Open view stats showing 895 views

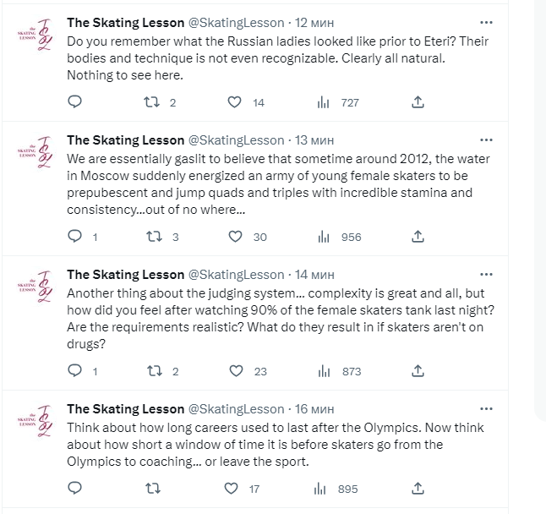click(323, 488)
